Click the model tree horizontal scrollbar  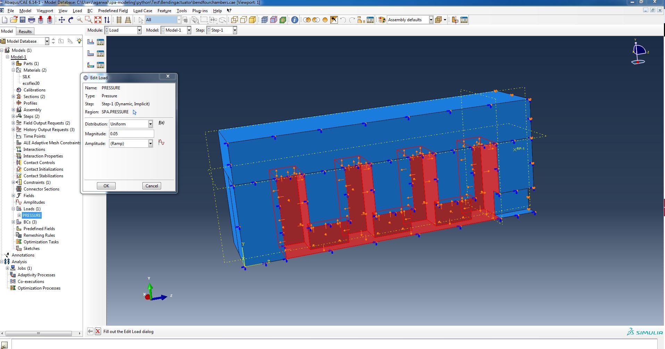click(x=38, y=333)
